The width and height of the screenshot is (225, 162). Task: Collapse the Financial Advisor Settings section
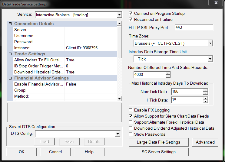pos(10,78)
